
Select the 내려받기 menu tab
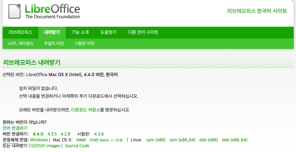tap(52, 32)
